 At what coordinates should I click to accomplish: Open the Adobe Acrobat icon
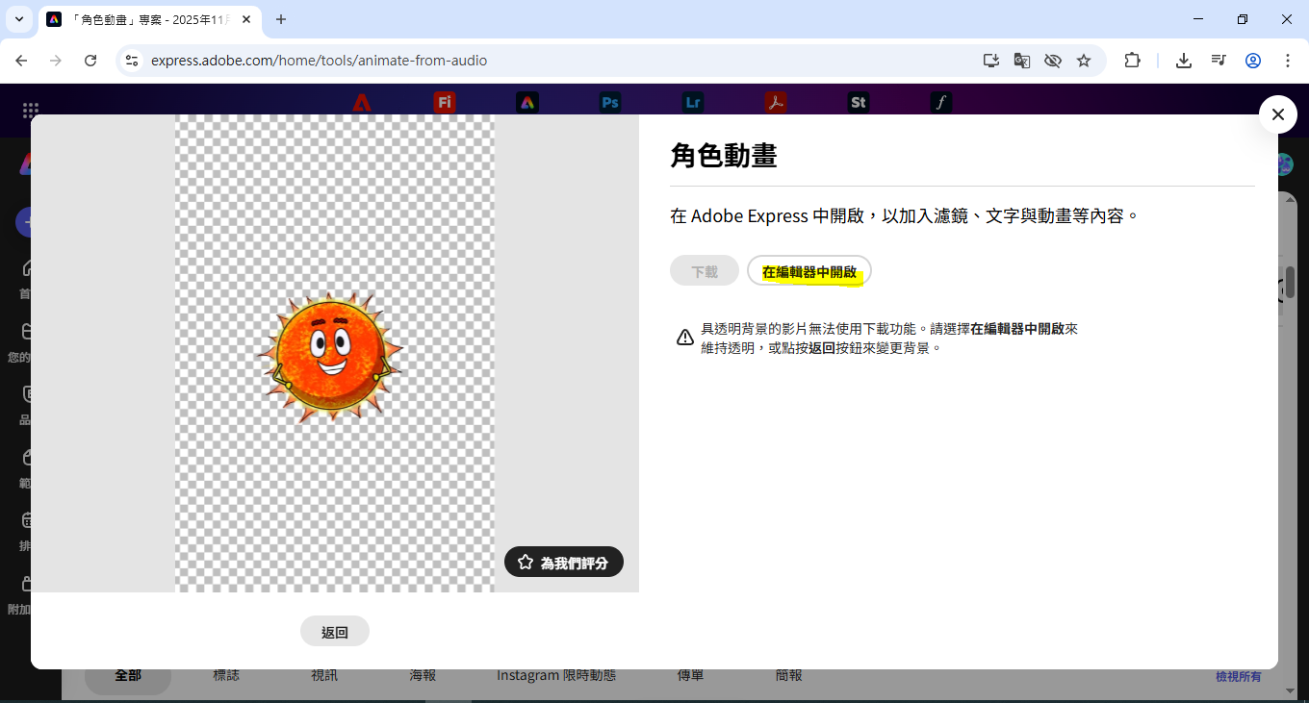776,102
